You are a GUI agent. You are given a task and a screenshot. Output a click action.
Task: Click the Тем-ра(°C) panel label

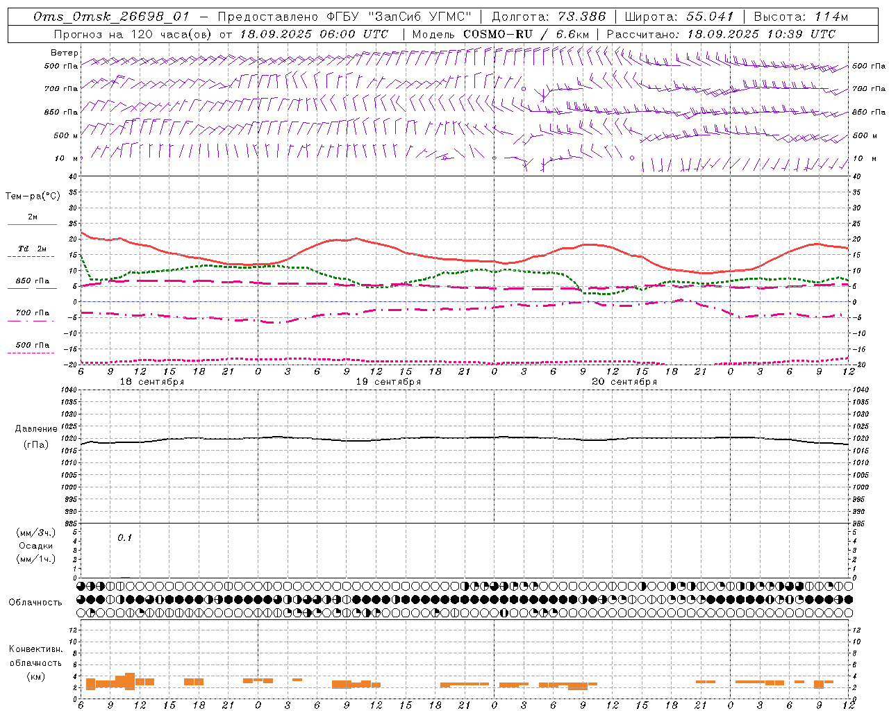33,196
